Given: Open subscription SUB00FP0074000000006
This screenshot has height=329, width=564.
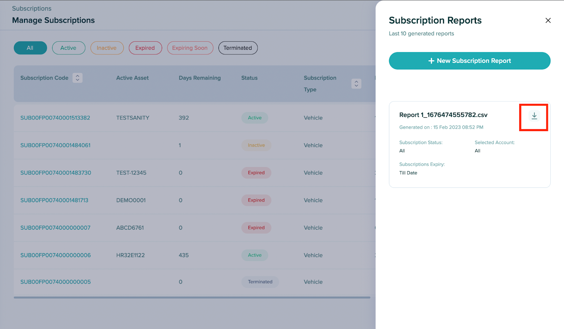Looking at the screenshot, I should click(x=55, y=255).
